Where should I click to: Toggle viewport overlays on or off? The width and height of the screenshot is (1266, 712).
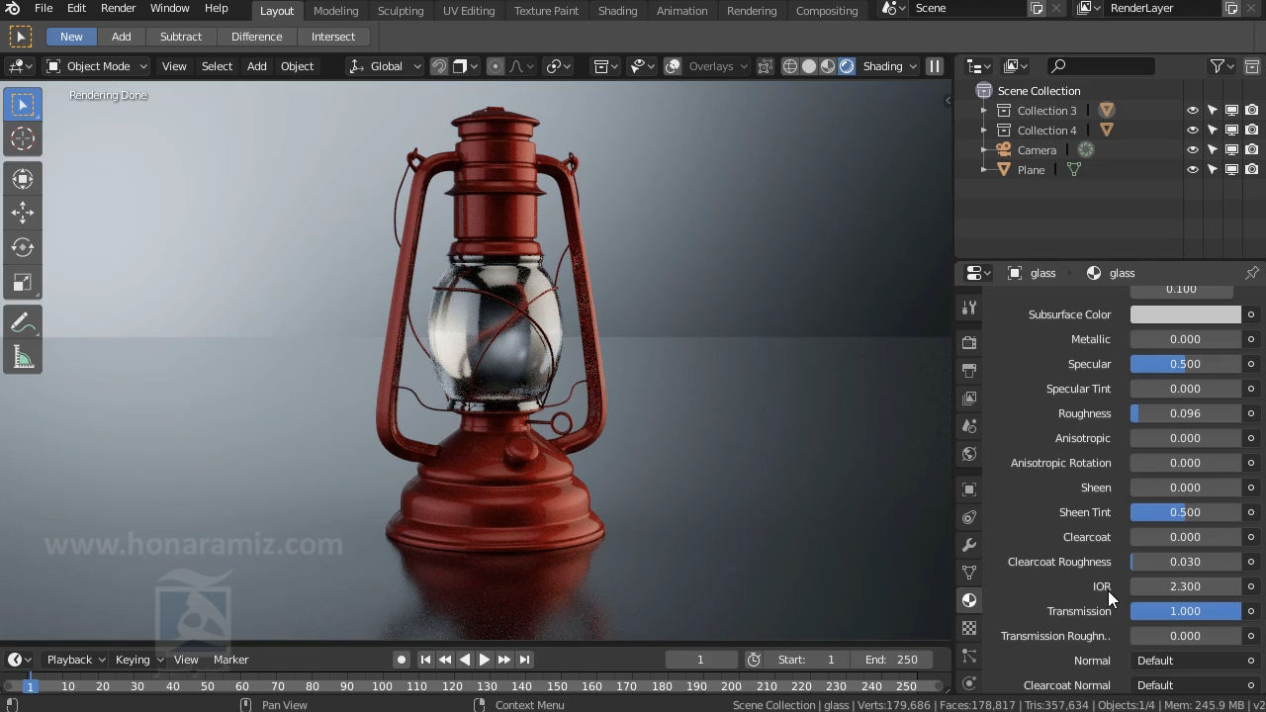tap(673, 66)
